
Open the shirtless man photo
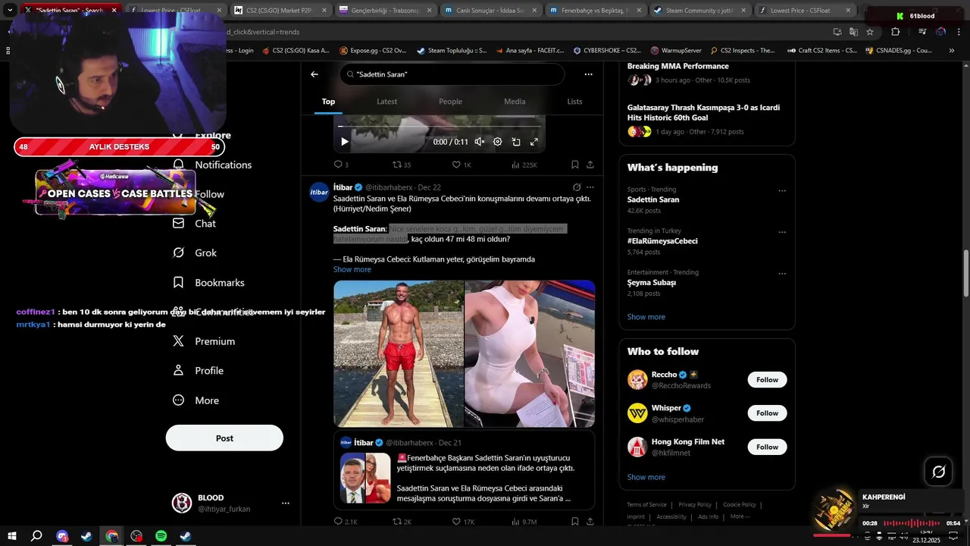(x=399, y=353)
